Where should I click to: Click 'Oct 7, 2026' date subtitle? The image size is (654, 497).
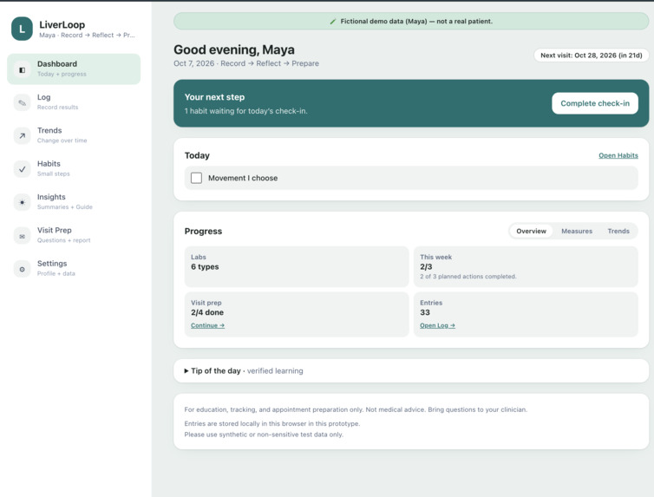[246, 64]
